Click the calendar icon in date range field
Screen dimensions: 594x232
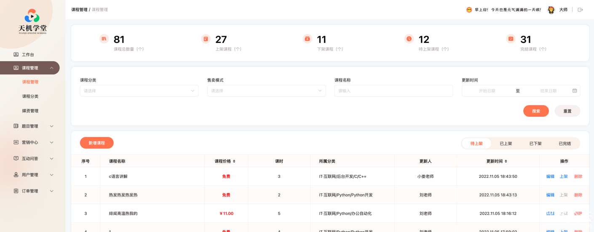(x=575, y=91)
